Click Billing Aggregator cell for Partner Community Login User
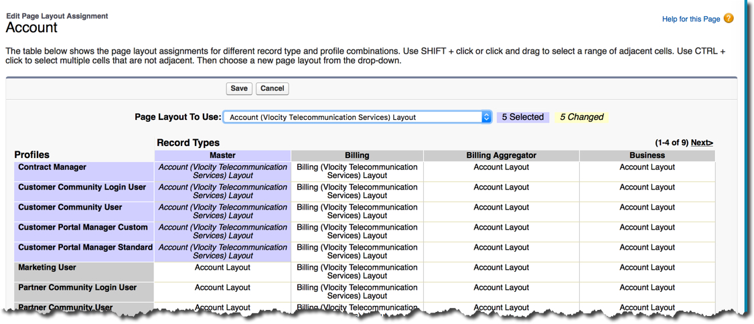The image size is (754, 324). click(501, 292)
